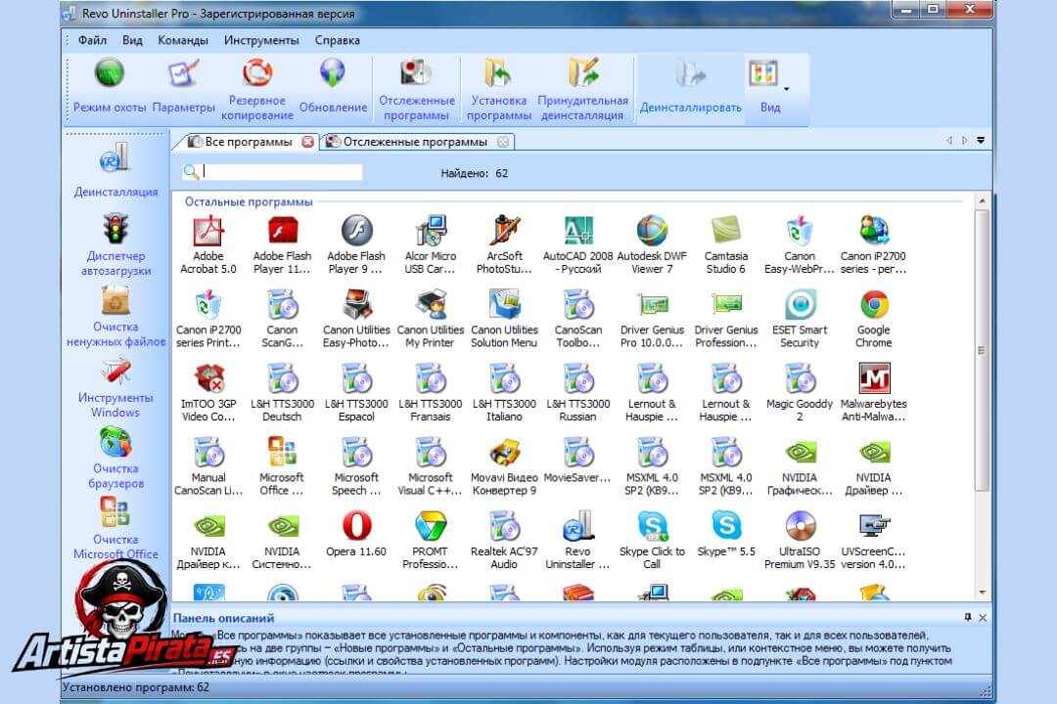Select Skype Click to Call icon
The image size is (1057, 704).
[x=652, y=541]
